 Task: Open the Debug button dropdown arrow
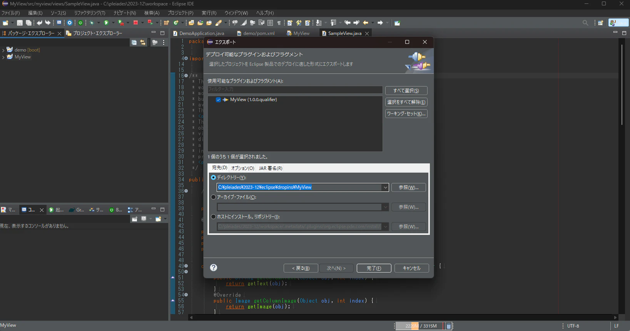tap(99, 23)
